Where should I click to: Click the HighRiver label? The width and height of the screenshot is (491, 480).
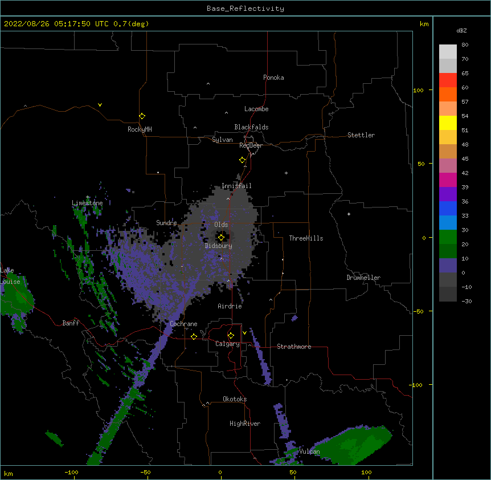coord(245,424)
